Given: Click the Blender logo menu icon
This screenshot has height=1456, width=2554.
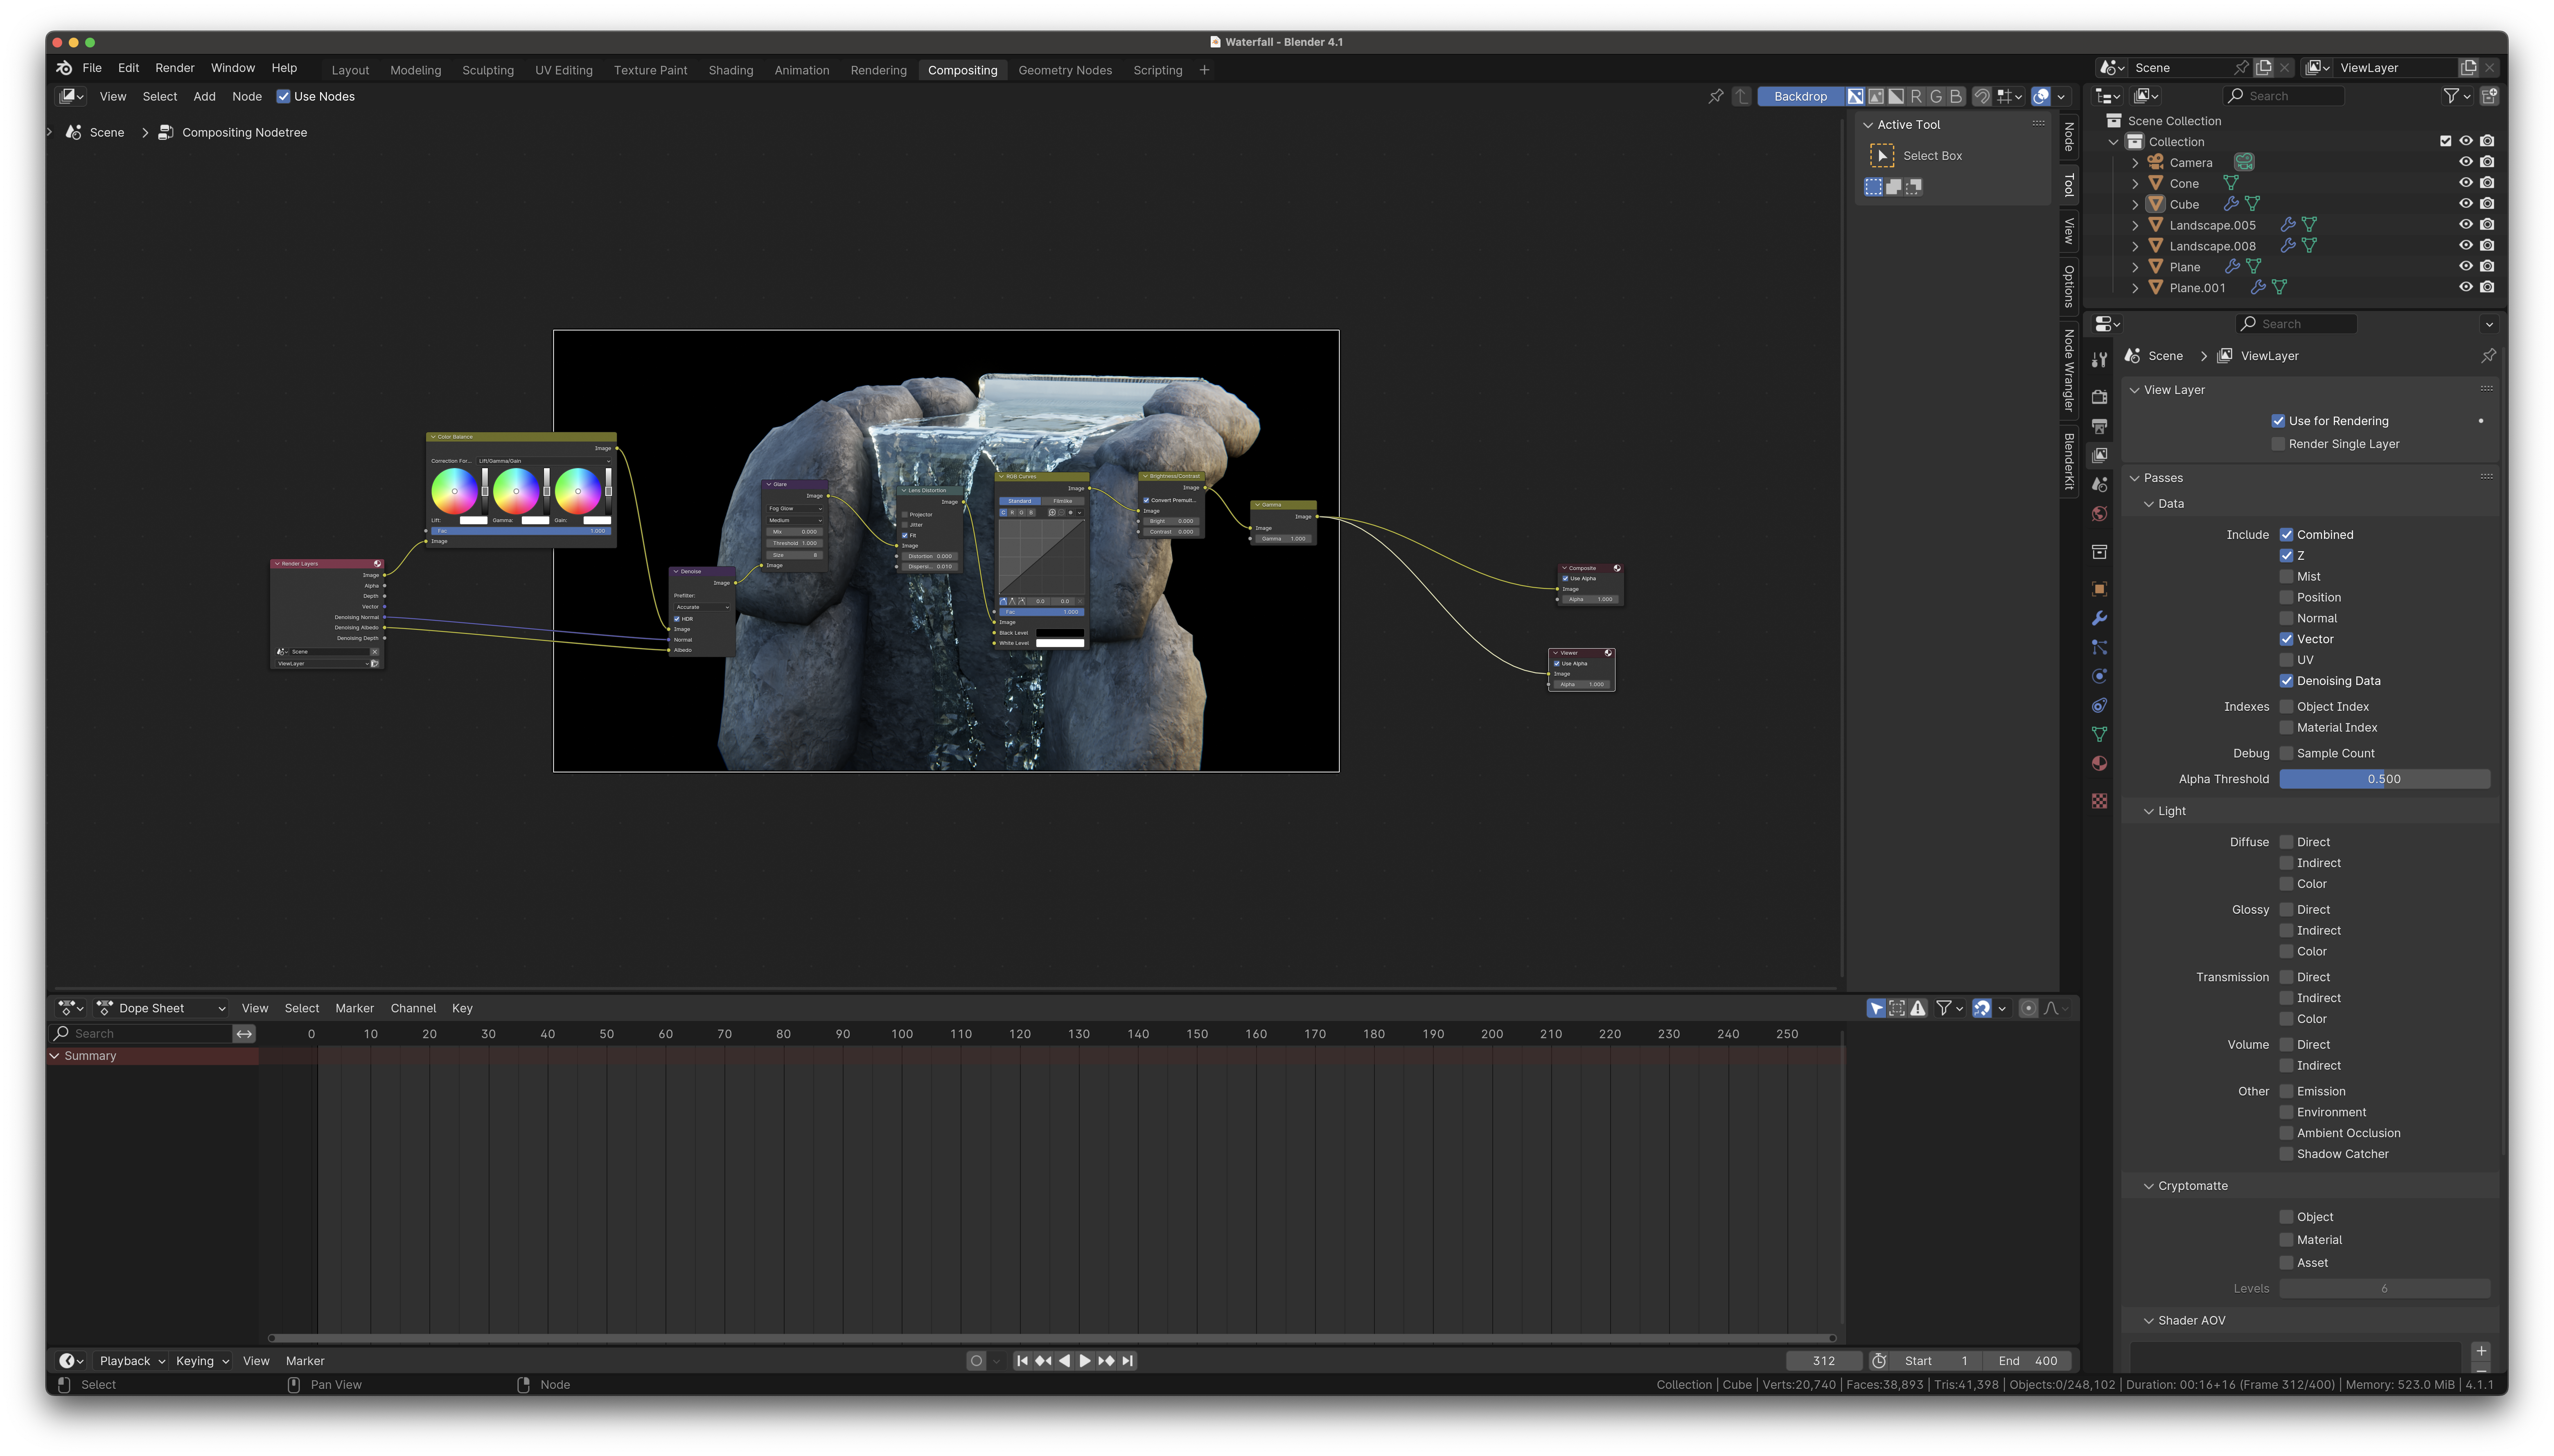Looking at the screenshot, I should click(64, 68).
